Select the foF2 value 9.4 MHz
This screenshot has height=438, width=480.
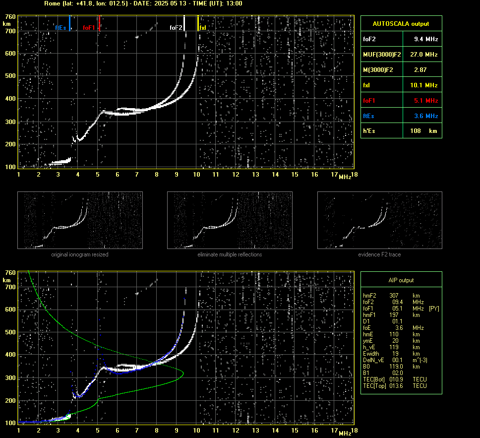pyautogui.click(x=426, y=39)
